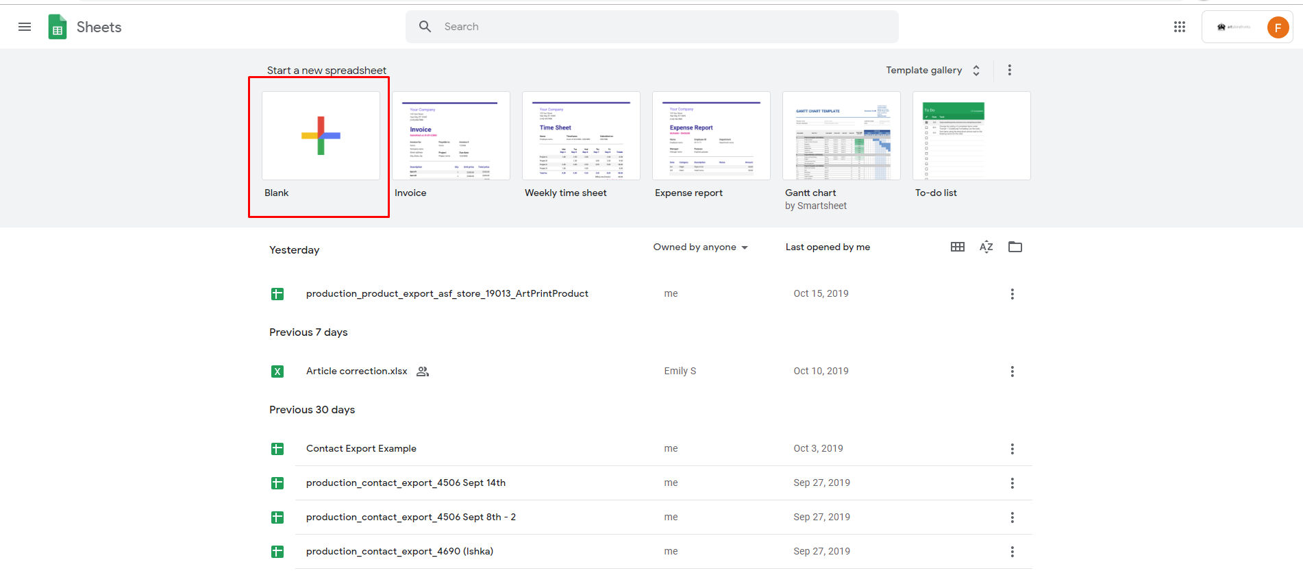Click the orange F account avatar
This screenshot has height=573, width=1303.
(1277, 27)
